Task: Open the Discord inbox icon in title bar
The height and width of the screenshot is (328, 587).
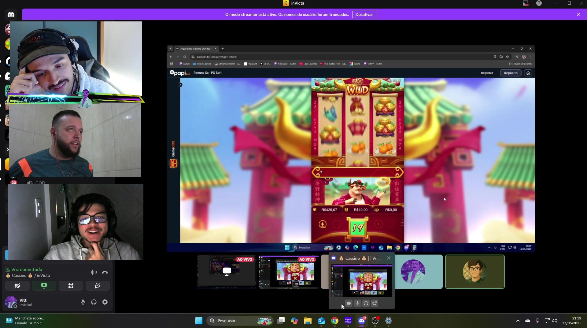Action: (x=526, y=3)
